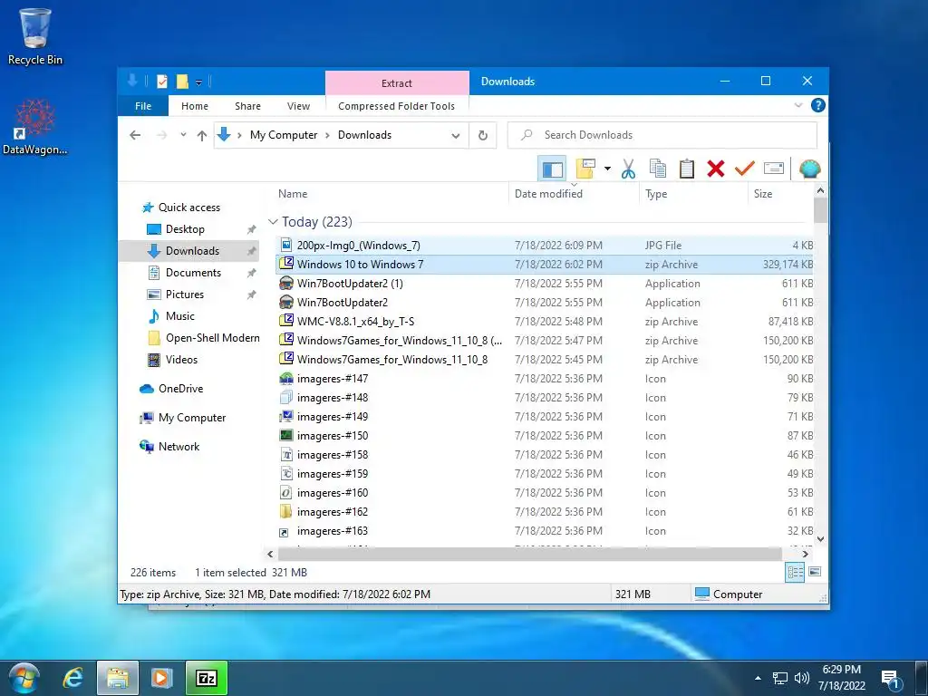Click the New Folder quick access icon

click(x=182, y=82)
